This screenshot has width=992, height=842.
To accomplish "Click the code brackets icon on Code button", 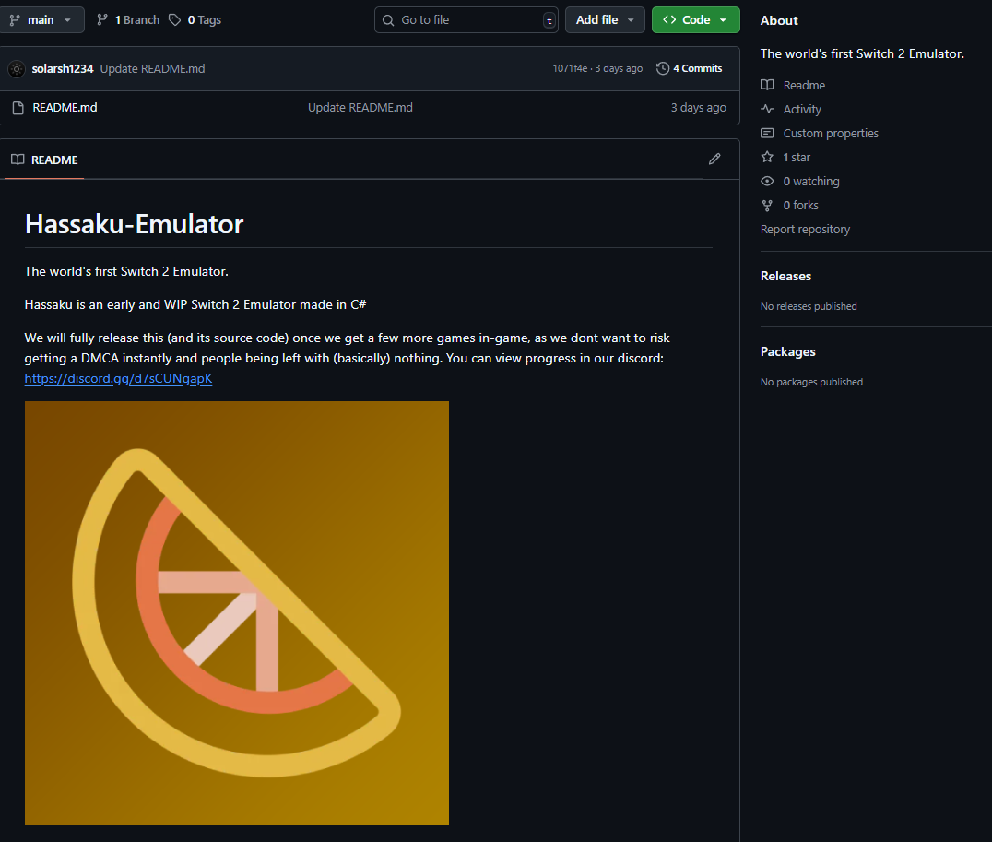I will coord(669,19).
